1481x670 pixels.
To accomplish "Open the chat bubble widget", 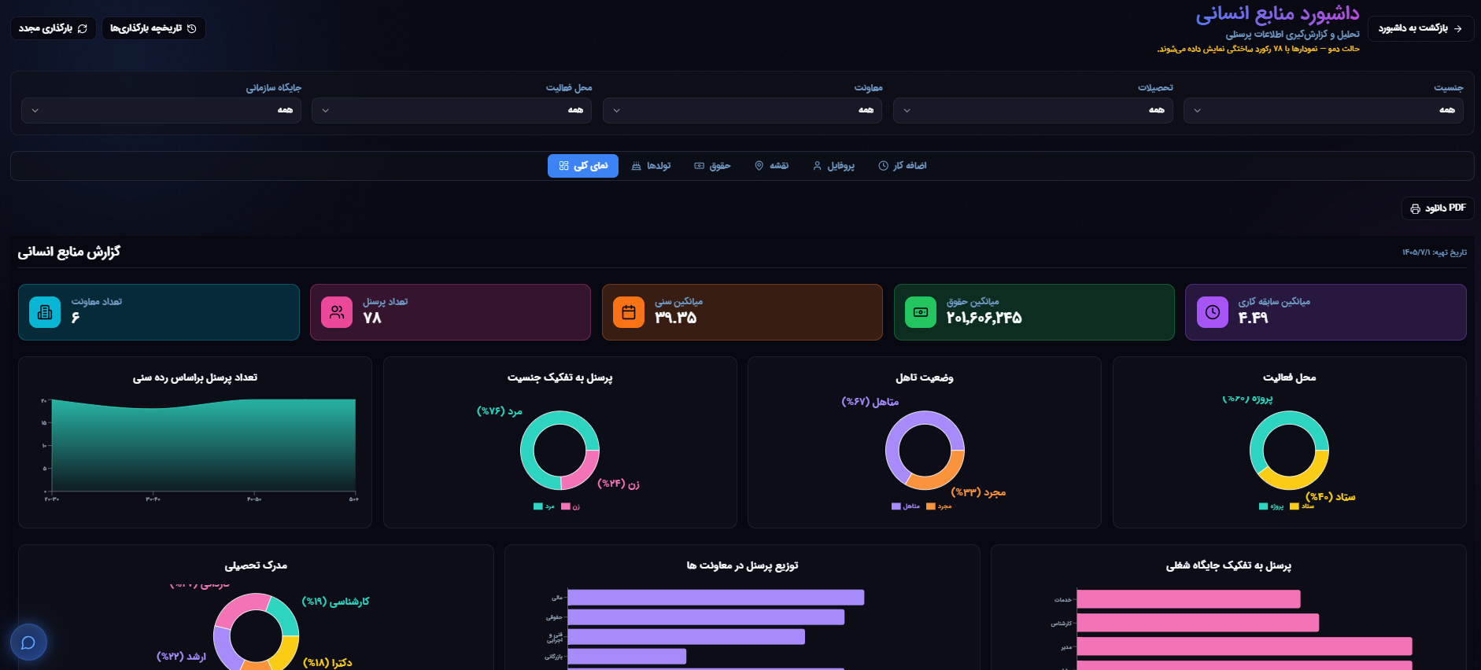I will point(28,642).
